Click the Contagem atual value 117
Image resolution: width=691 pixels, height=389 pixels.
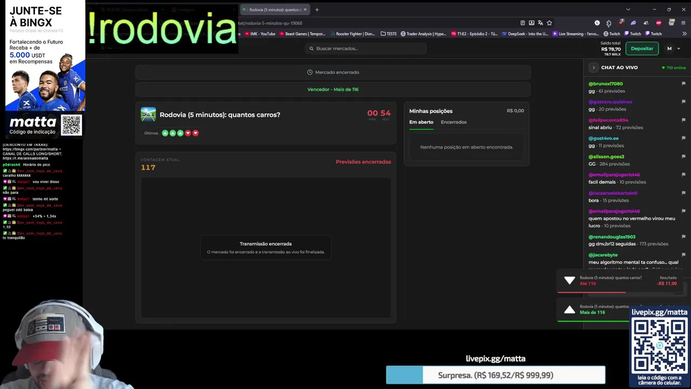point(148,167)
